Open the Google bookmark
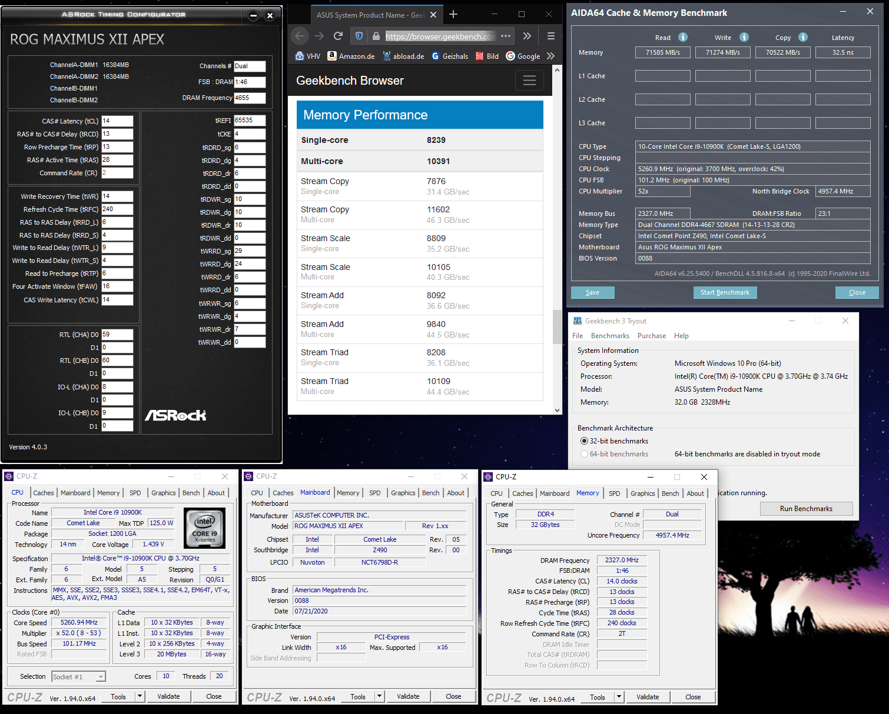The image size is (889, 714). tap(523, 56)
